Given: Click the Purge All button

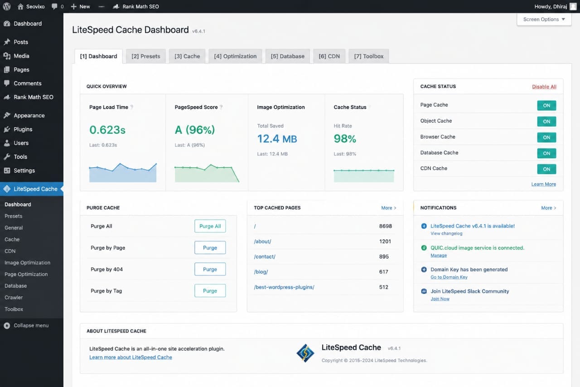Looking at the screenshot, I should click(210, 226).
